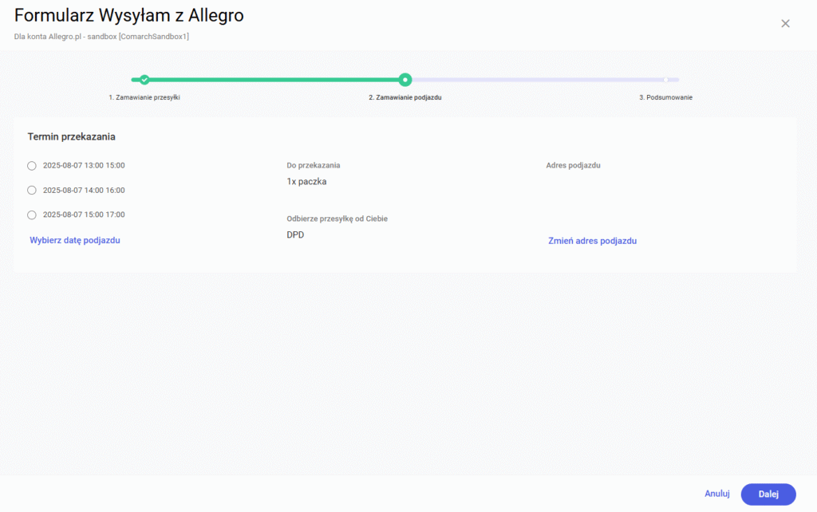The image size is (817, 512).
Task: Go to completed step checkmark Zamawianie przesyłki
Action: 144,80
